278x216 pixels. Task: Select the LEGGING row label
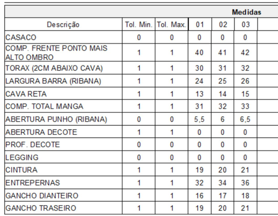click(22, 157)
